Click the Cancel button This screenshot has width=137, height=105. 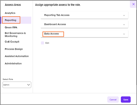(x=113, y=100)
